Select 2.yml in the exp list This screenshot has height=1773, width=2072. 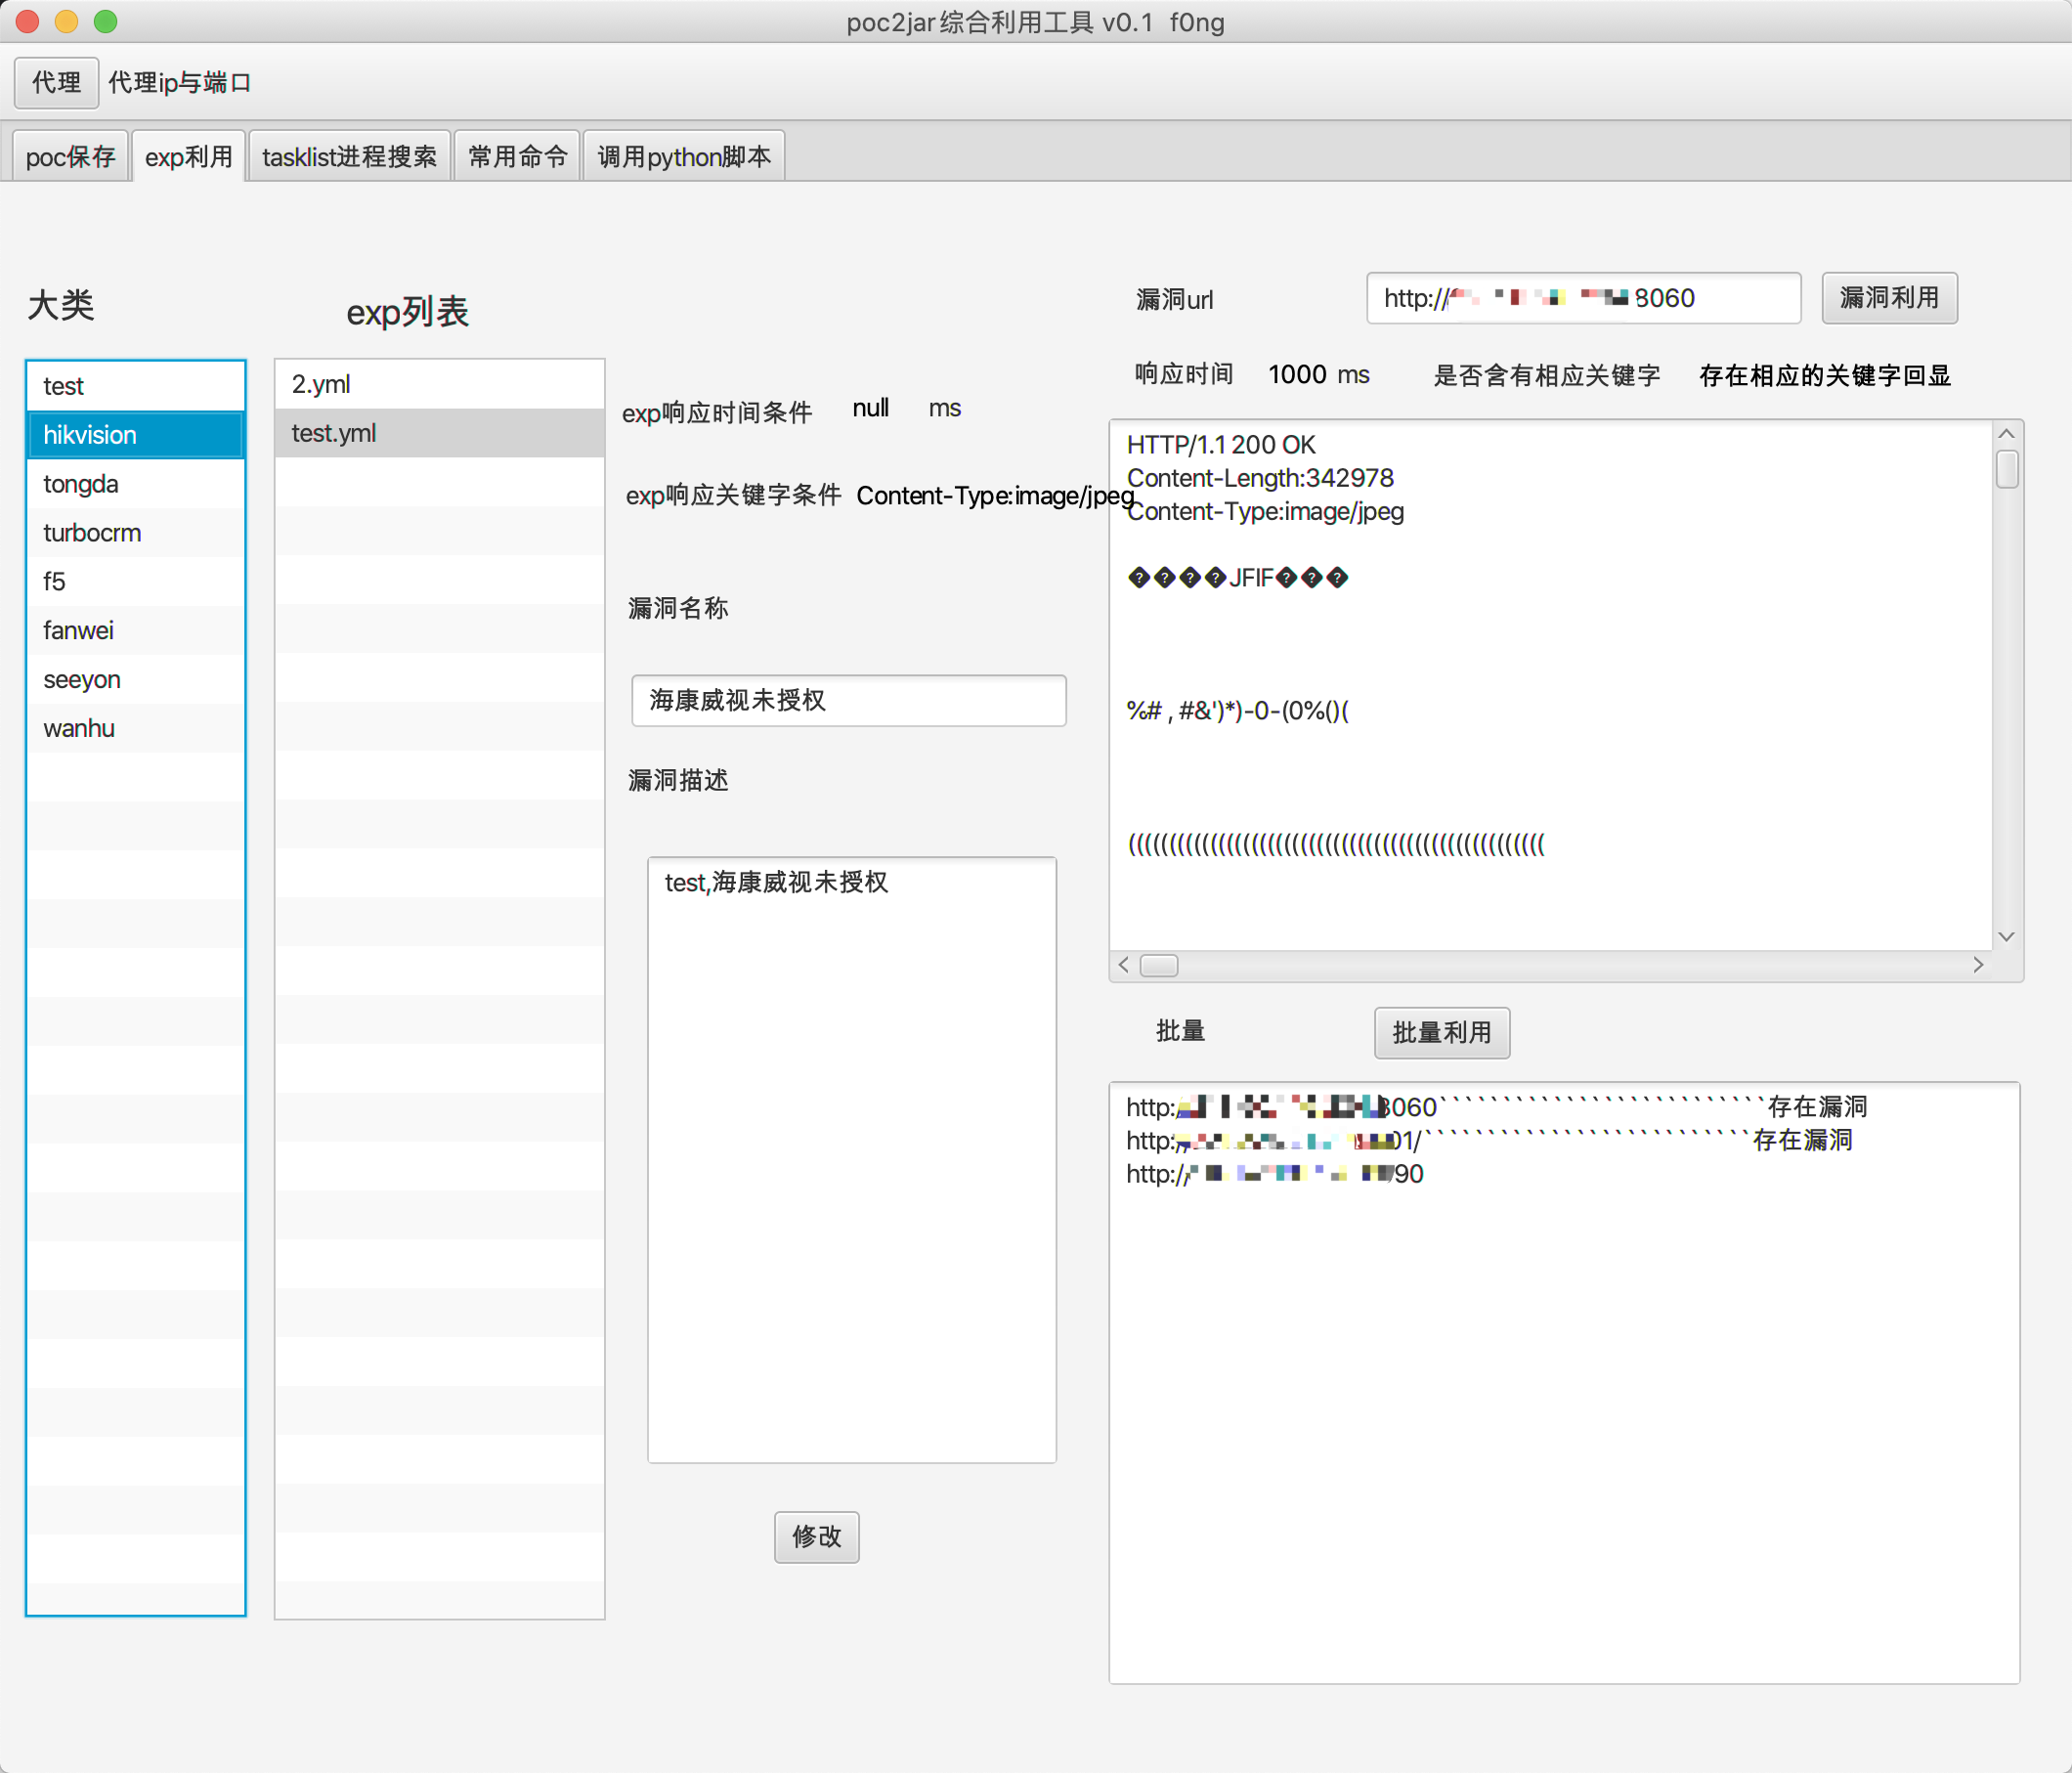point(321,384)
